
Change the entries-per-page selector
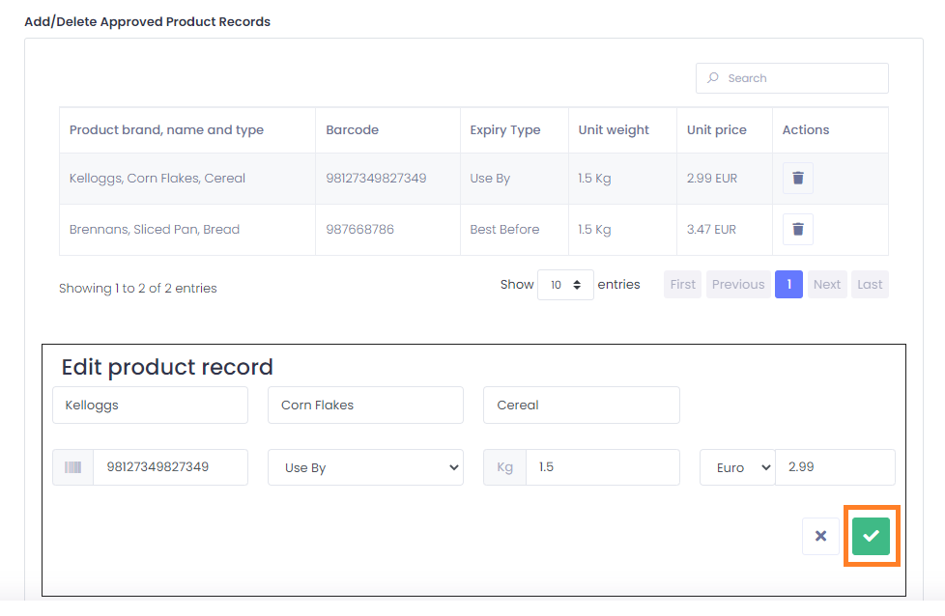coord(565,285)
